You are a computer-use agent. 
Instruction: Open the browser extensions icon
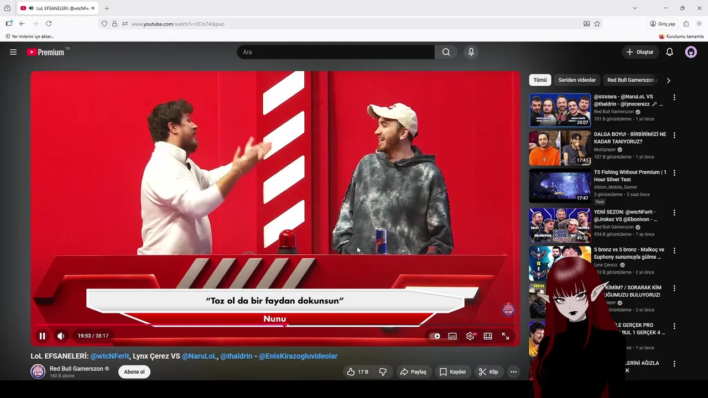click(x=686, y=24)
